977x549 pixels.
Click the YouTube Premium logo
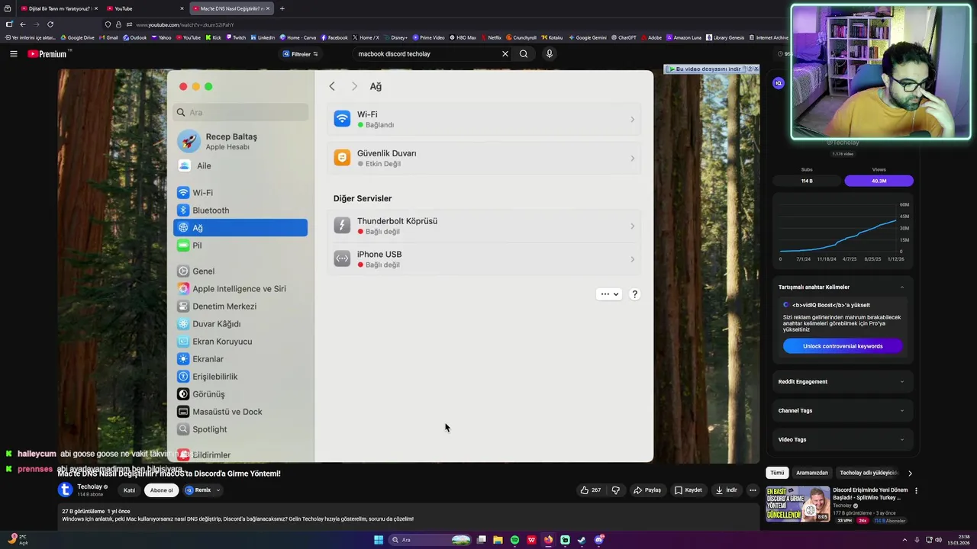pyautogui.click(x=48, y=54)
